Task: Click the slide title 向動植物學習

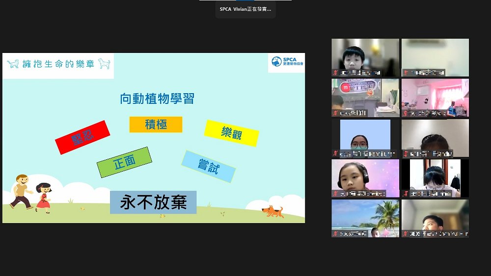Action: coord(157,99)
